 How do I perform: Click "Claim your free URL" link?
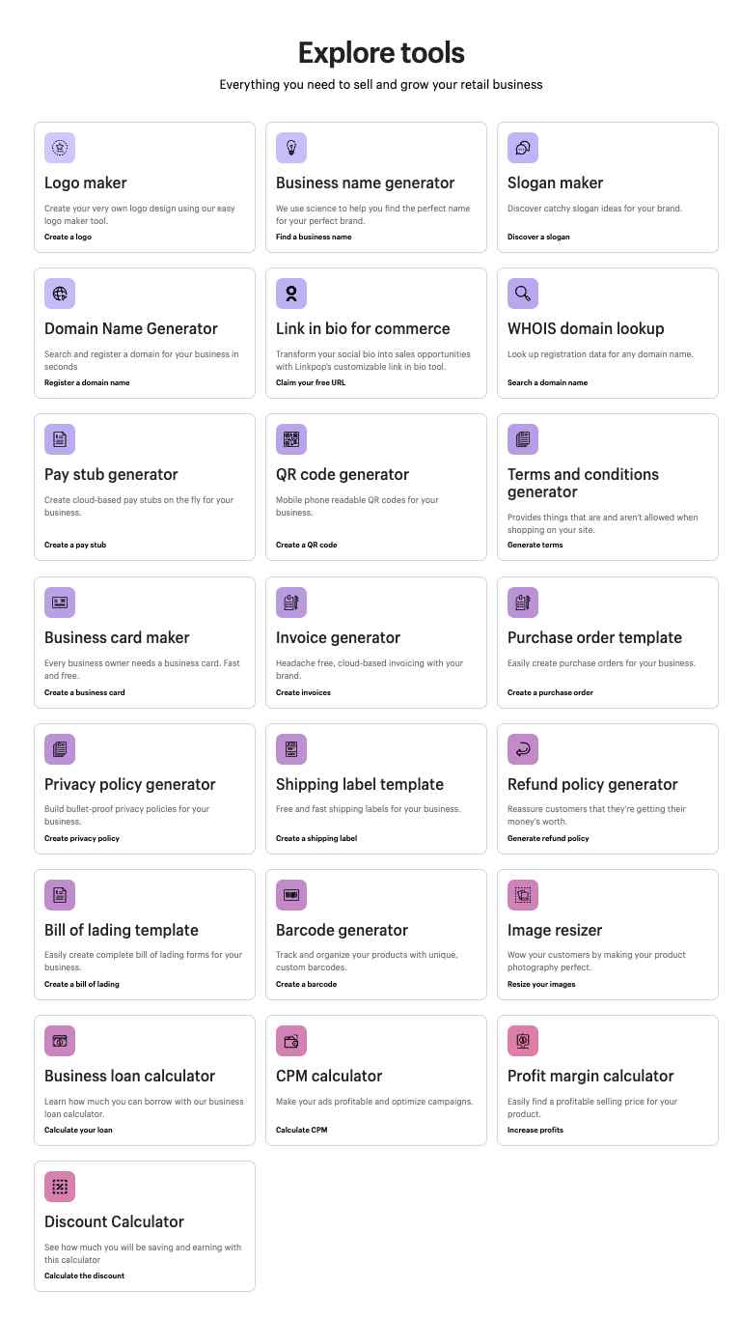pyautogui.click(x=311, y=382)
